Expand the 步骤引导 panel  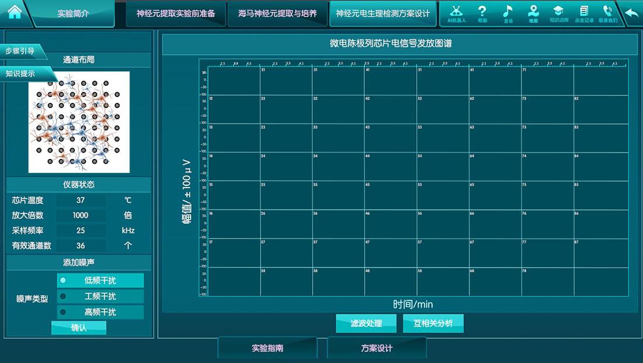[x=22, y=52]
